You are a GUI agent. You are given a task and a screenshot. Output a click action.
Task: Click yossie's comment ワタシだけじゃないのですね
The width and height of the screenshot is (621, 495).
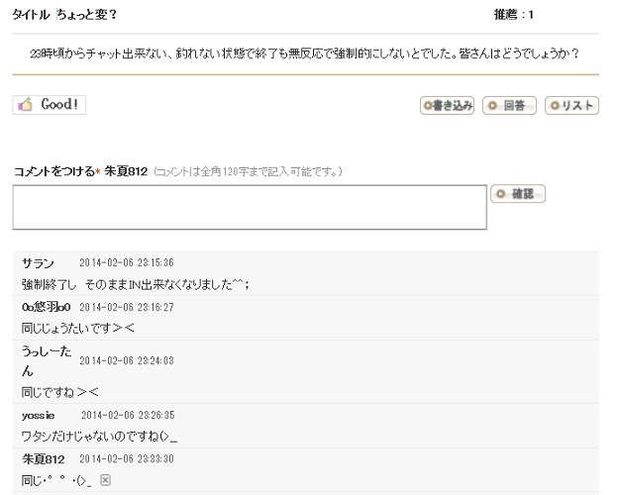99,436
